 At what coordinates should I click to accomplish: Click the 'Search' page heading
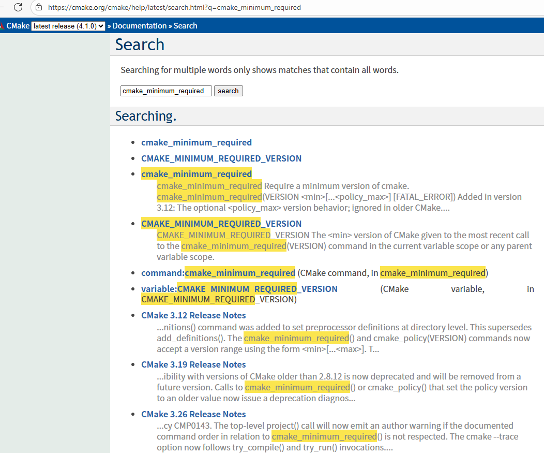140,45
